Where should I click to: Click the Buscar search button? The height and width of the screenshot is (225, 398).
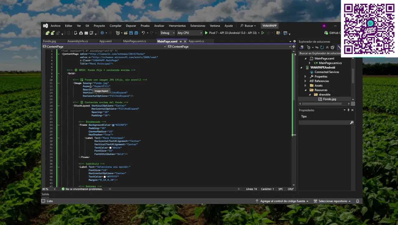coord(248,26)
